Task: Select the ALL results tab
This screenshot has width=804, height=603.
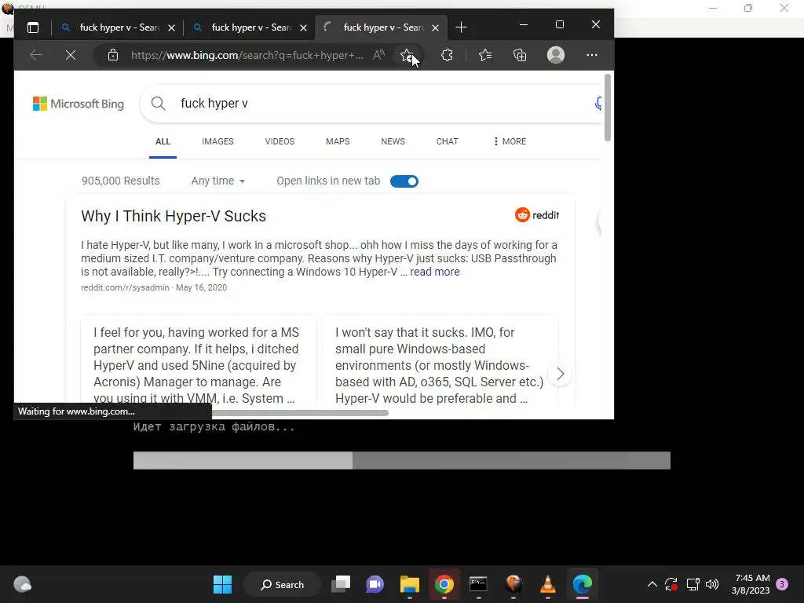Action: (x=163, y=141)
